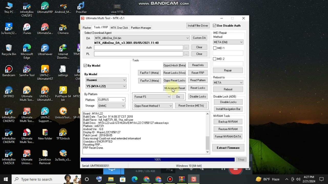The width and height of the screenshot is (328, 184).
Task: Open InfinityBox CM2SP2 desktop shortcut
Action: (x=27, y=9)
